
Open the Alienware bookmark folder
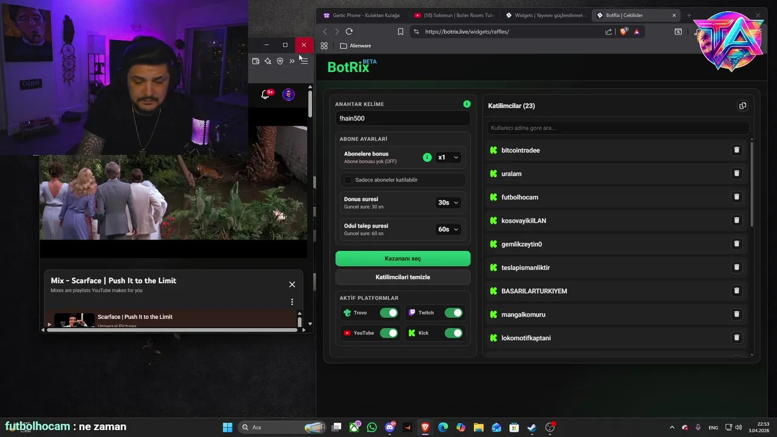[x=356, y=46]
